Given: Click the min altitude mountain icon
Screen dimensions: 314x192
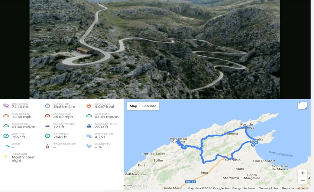Looking at the screenshot, I should pyautogui.click(x=47, y=126).
